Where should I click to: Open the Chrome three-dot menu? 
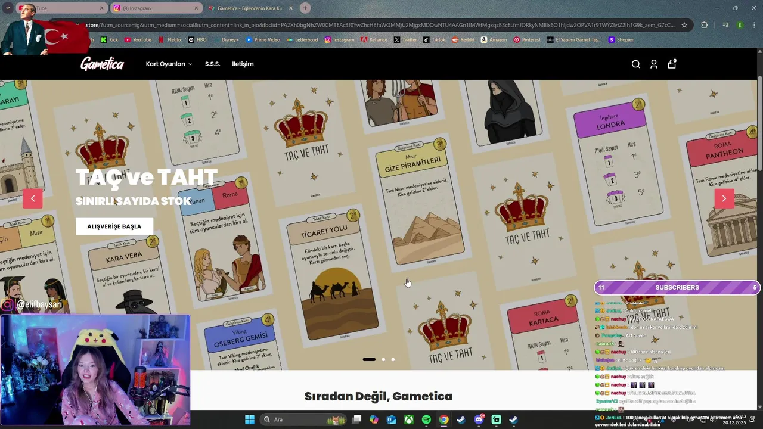[x=753, y=25]
